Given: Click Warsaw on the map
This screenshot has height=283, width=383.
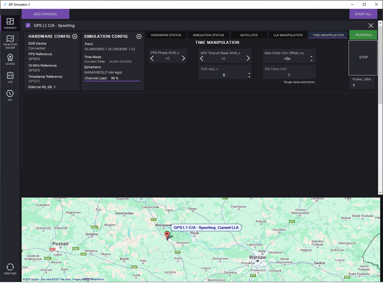Looking at the screenshot, I should point(257,257).
